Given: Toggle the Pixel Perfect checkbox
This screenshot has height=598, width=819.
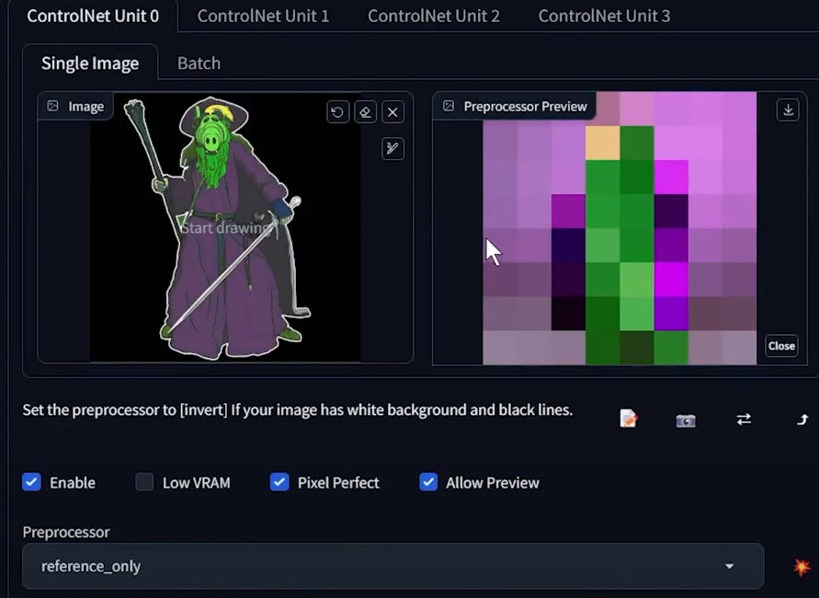Looking at the screenshot, I should [279, 482].
